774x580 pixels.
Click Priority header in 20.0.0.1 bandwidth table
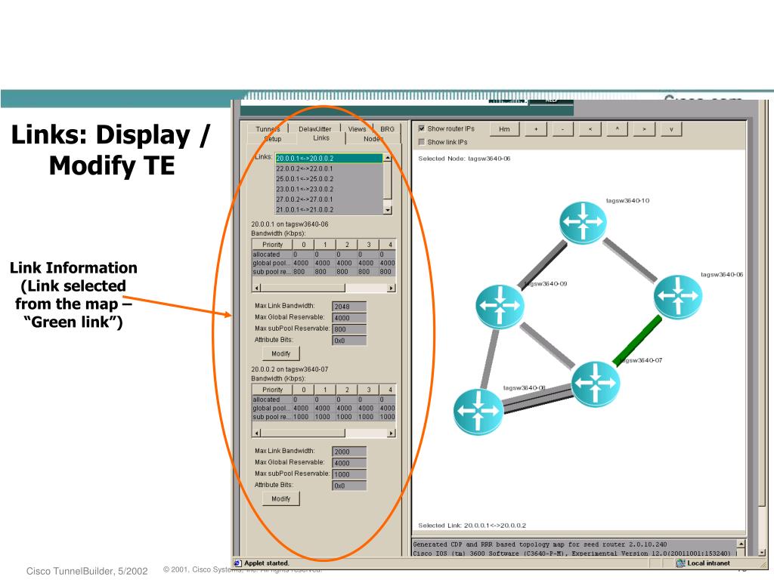[x=272, y=245]
